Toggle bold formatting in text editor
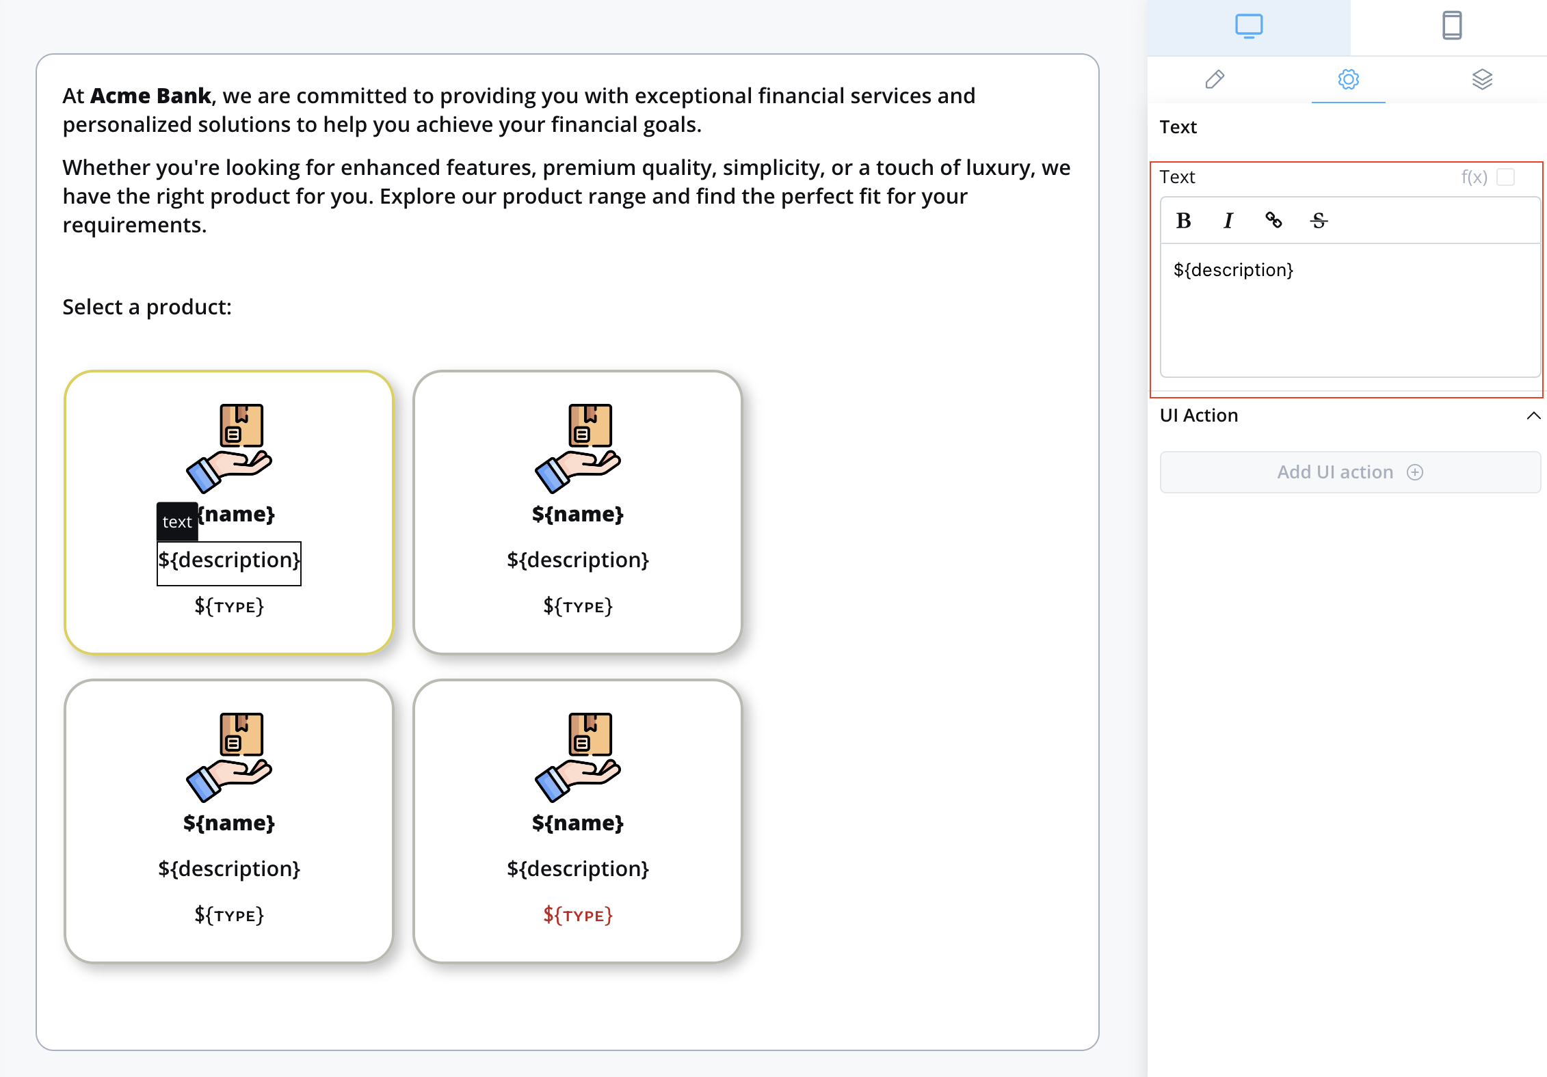This screenshot has width=1547, height=1077. [1183, 221]
